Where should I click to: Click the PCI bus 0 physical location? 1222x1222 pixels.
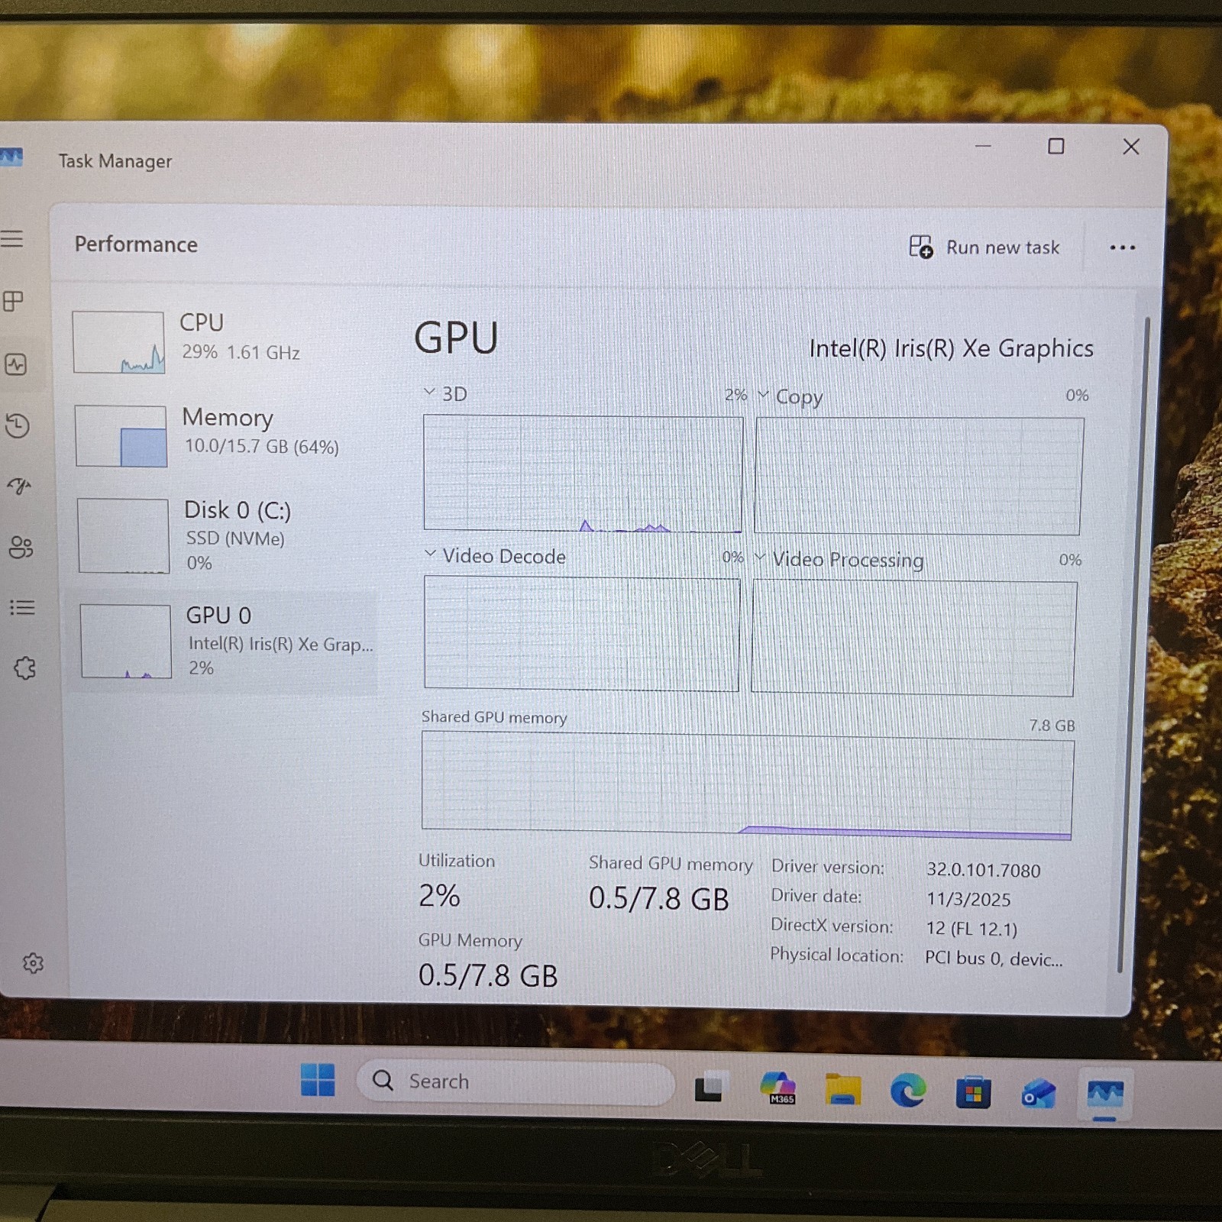click(993, 959)
